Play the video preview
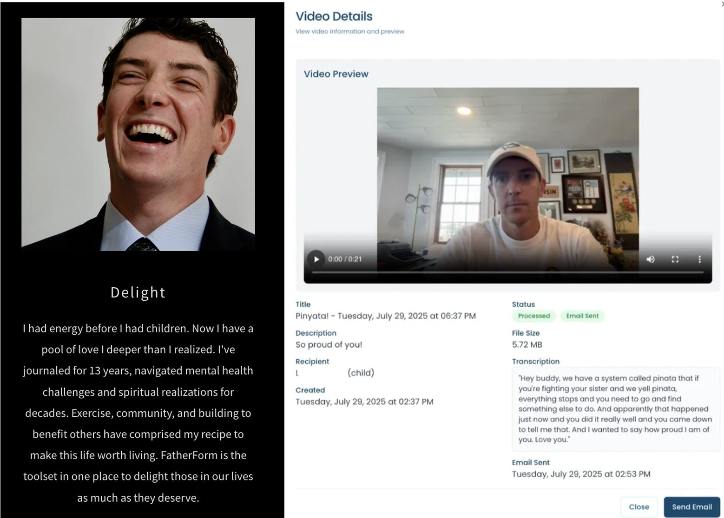724x518 pixels. point(316,259)
